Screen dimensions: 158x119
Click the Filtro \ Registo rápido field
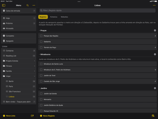[97, 10]
